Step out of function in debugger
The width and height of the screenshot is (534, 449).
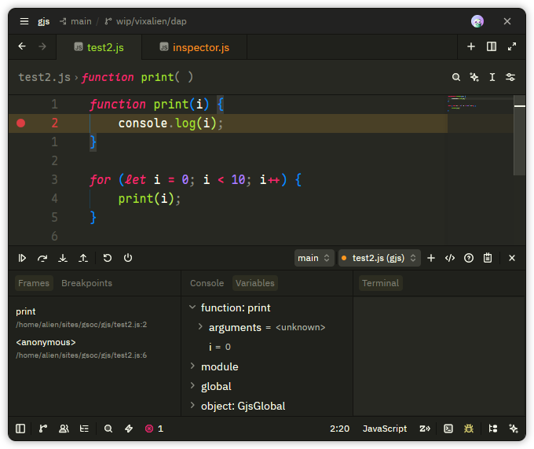[x=83, y=258]
